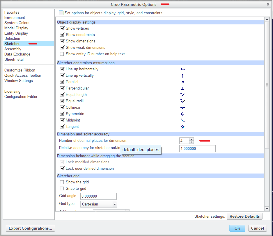Viewport: 273px width, 236px height.
Task: Toggle Show constraints checkbox
Action: 62,35
